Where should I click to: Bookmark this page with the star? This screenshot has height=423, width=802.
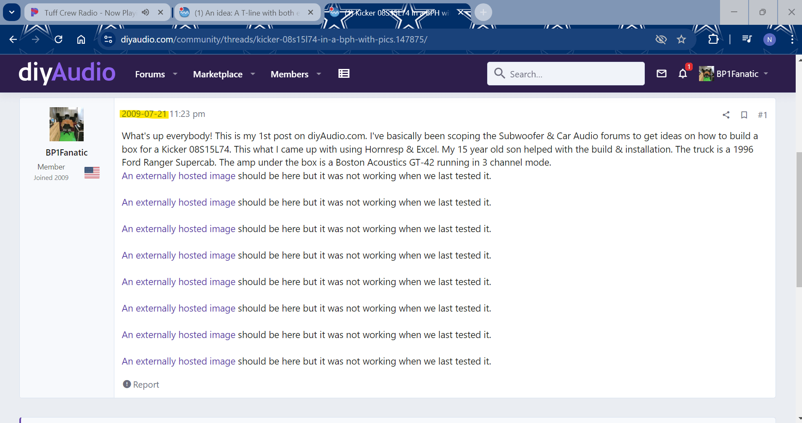coord(681,40)
